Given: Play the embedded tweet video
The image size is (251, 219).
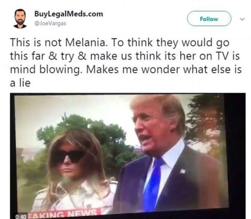Looking at the screenshot, I should pyautogui.click(x=128, y=156).
